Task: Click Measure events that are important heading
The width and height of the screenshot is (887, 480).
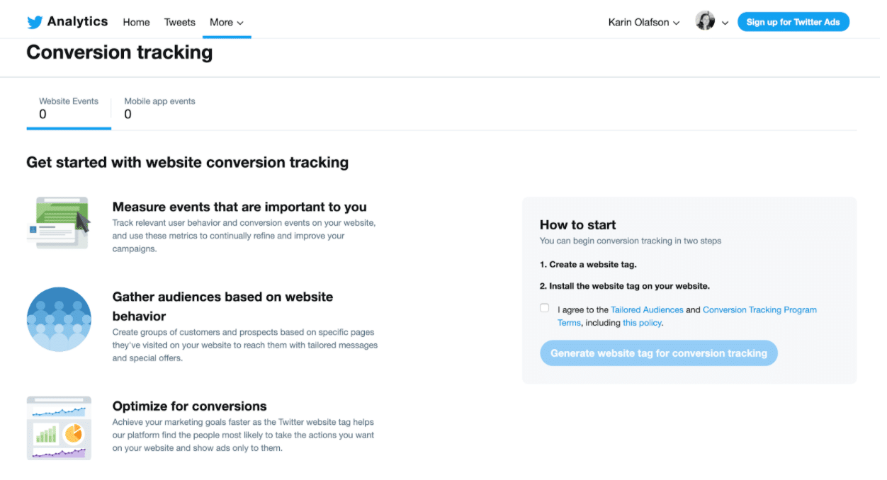Action: 239,207
